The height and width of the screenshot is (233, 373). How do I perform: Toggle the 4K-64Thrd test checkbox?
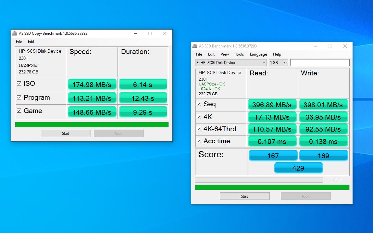point(199,129)
